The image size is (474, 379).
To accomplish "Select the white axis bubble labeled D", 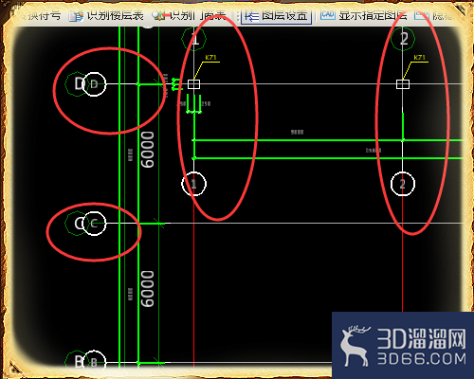I will click(94, 84).
